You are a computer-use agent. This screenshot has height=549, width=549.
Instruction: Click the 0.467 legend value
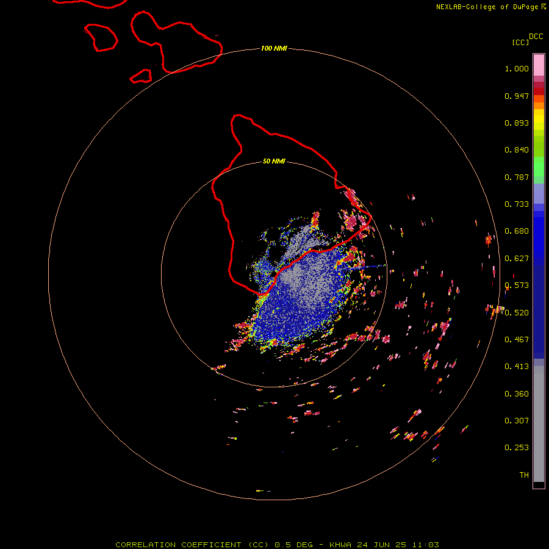517,340
